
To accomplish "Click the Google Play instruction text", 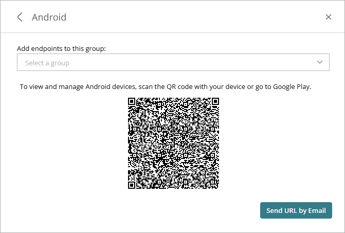I will (166, 87).
